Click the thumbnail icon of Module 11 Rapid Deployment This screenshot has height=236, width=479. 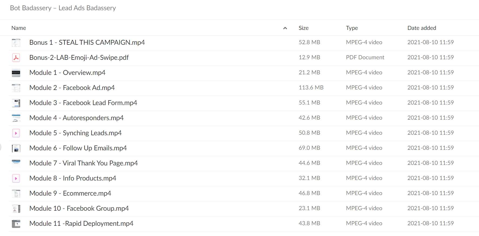(16, 224)
